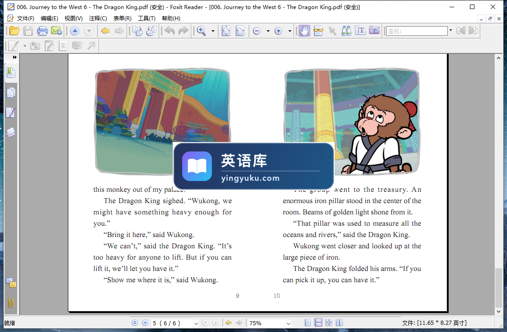Screen dimensions: 507x332
Task: Select the Hand tool
Action: pyautogui.click(x=304, y=31)
